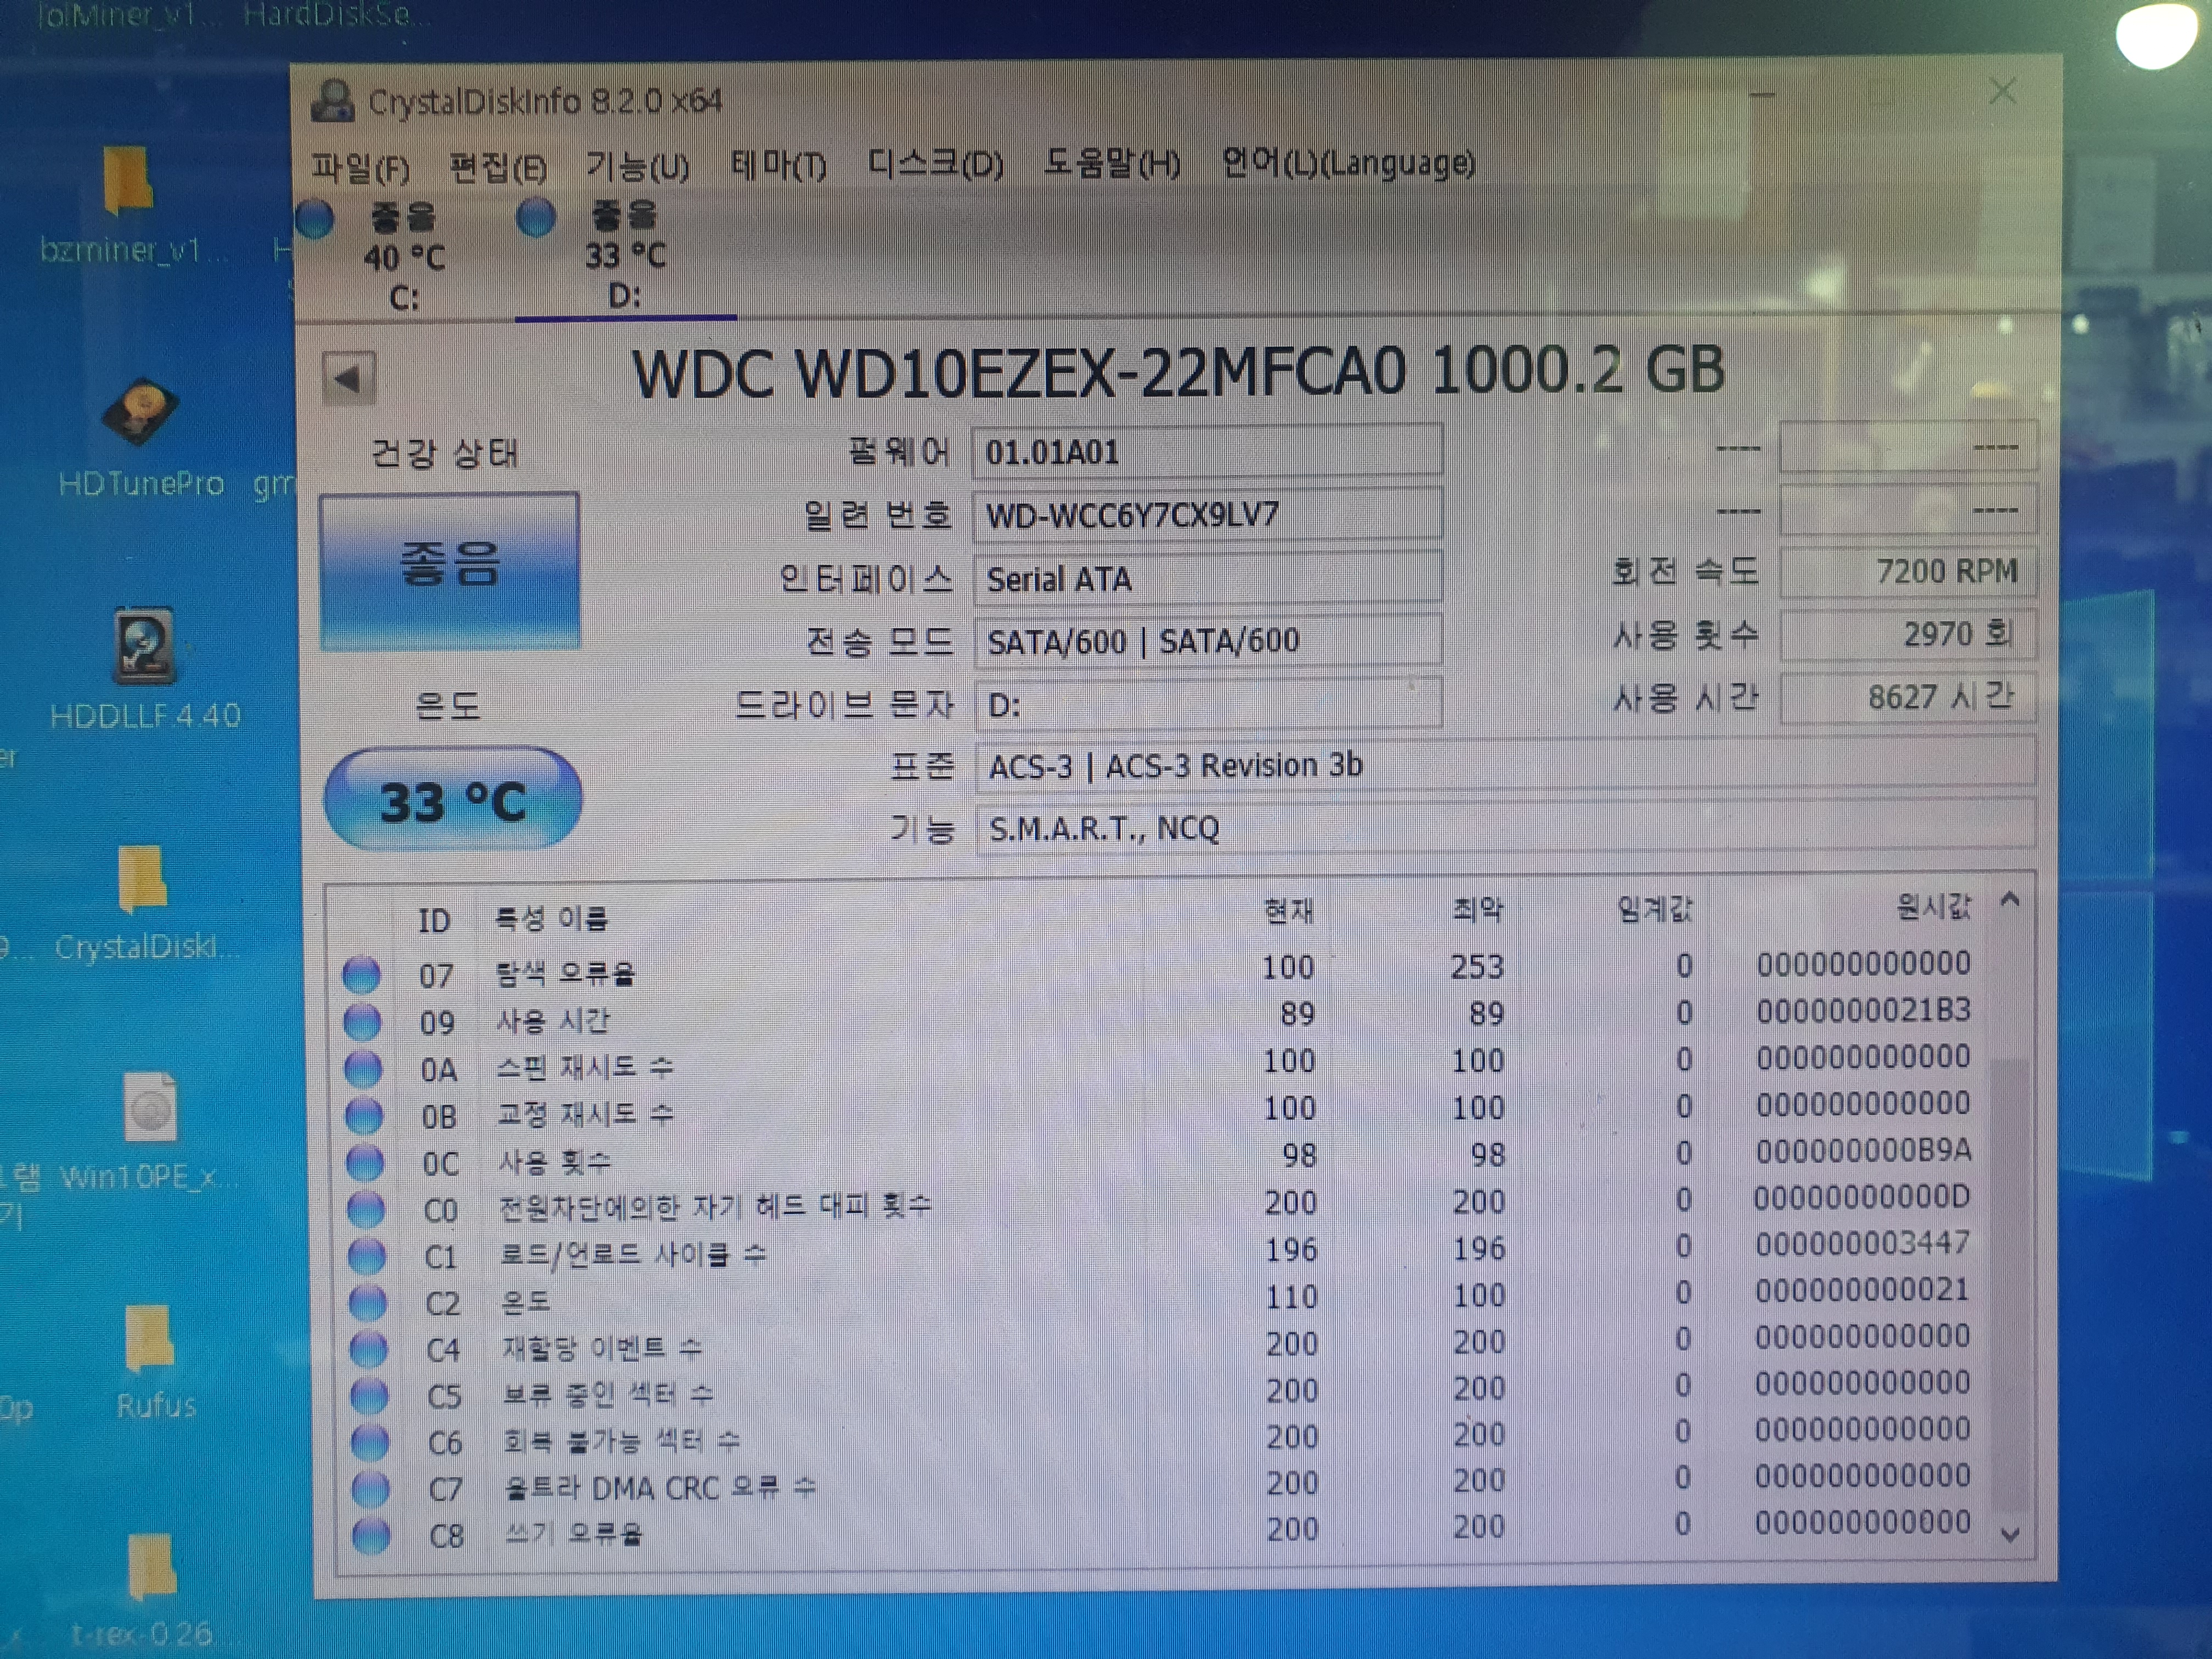Click the status circle for attribute C4
This screenshot has height=1659, width=2212.
pos(369,1349)
